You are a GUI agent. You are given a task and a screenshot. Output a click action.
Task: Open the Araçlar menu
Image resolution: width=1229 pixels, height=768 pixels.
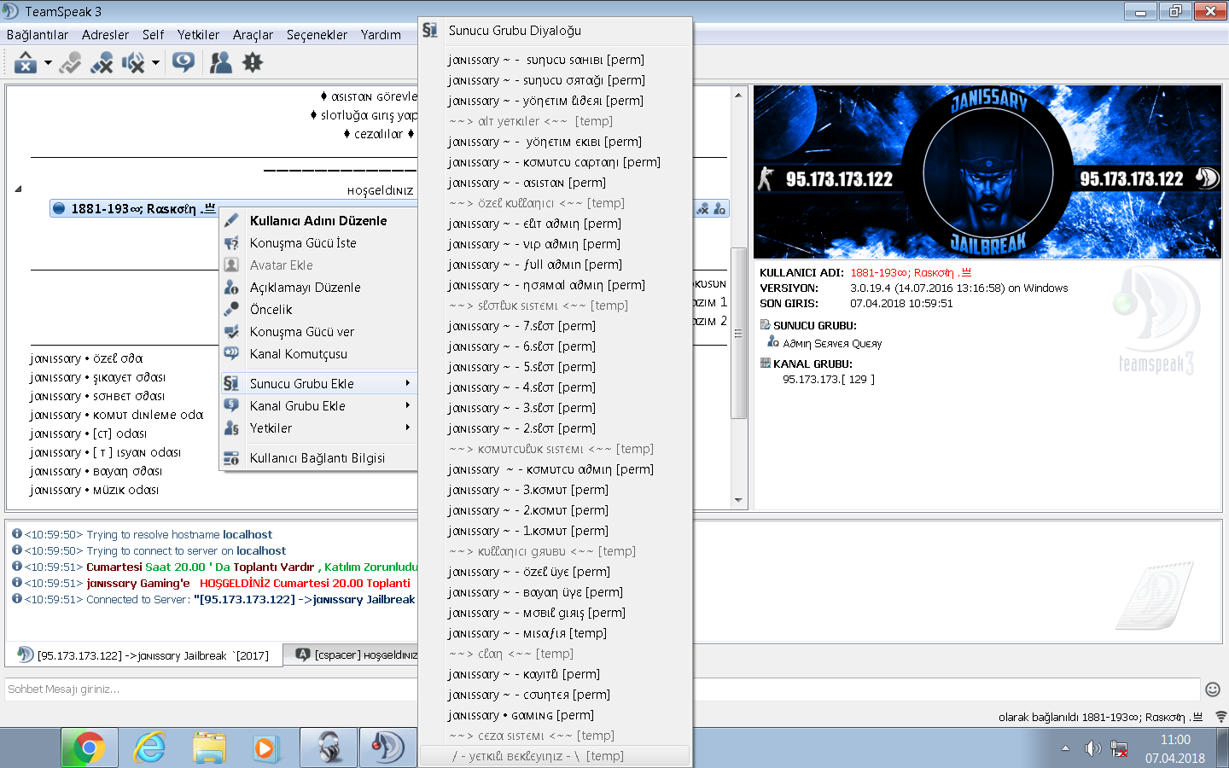point(253,35)
